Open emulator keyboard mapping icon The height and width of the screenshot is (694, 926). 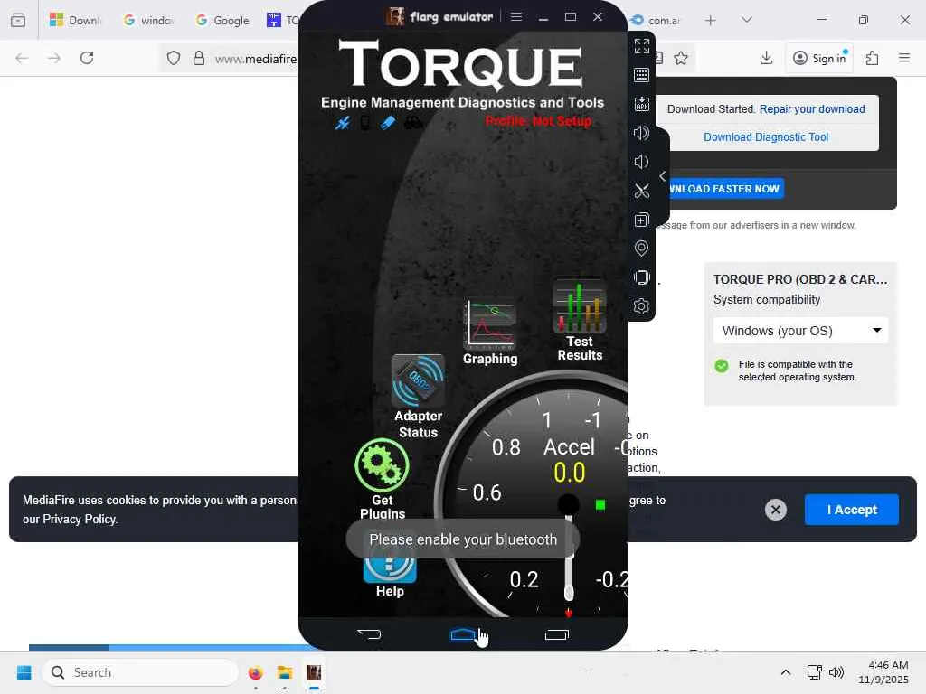pyautogui.click(x=641, y=75)
